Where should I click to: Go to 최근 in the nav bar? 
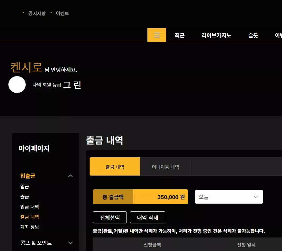[x=179, y=35]
